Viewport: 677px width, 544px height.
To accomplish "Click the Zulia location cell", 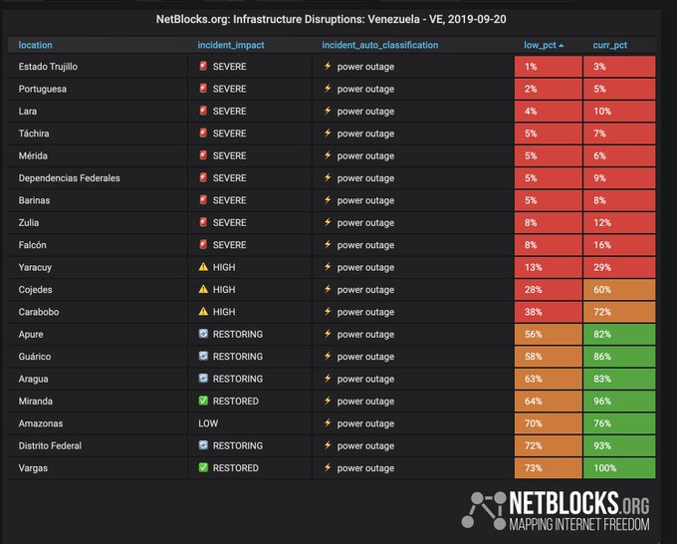I will click(x=98, y=222).
